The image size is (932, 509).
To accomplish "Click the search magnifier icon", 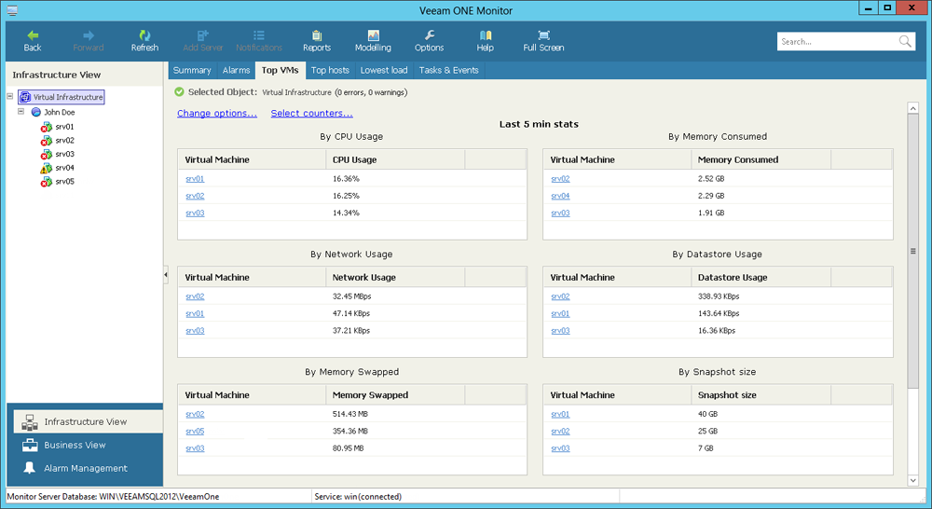I will (x=905, y=41).
